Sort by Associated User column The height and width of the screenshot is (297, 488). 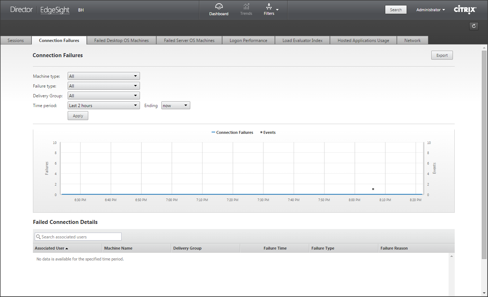coord(51,248)
